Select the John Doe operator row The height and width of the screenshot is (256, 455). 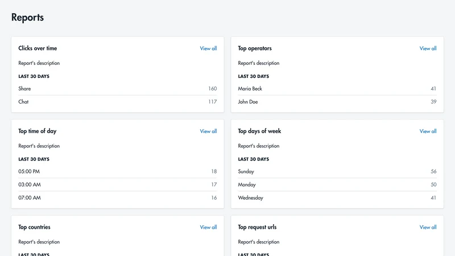(337, 102)
